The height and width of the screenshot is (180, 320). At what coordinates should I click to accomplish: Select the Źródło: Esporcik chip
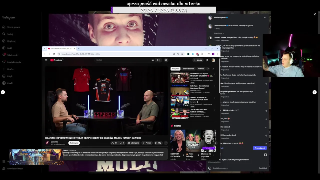coord(188,69)
